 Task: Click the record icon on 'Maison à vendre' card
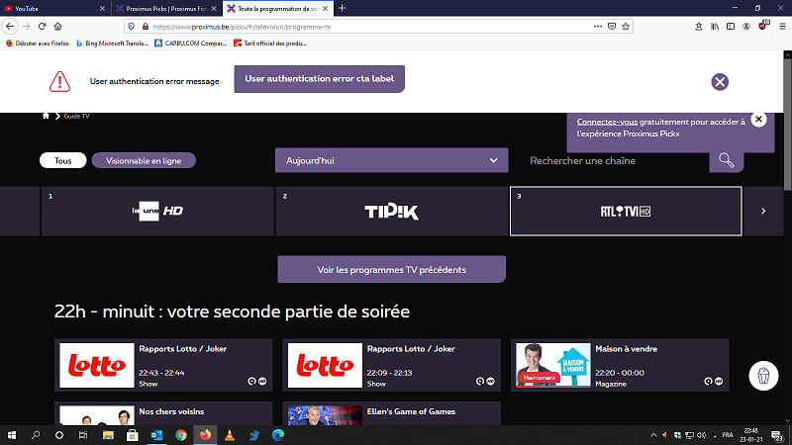click(x=719, y=381)
